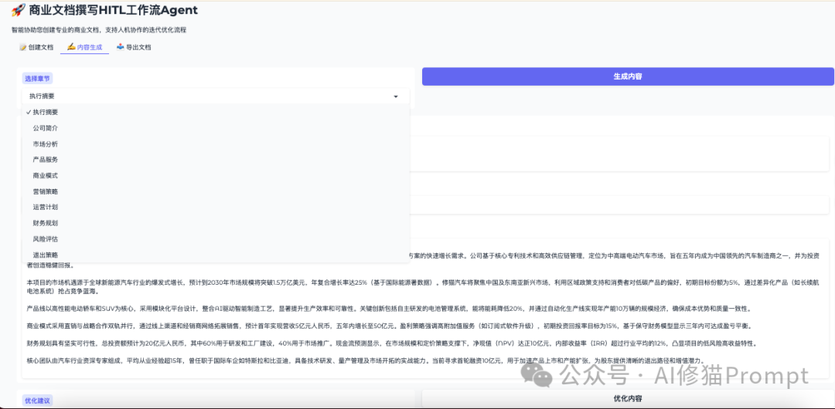Switch to the 创建文档 tab
The width and height of the screenshot is (835, 409).
[36, 47]
